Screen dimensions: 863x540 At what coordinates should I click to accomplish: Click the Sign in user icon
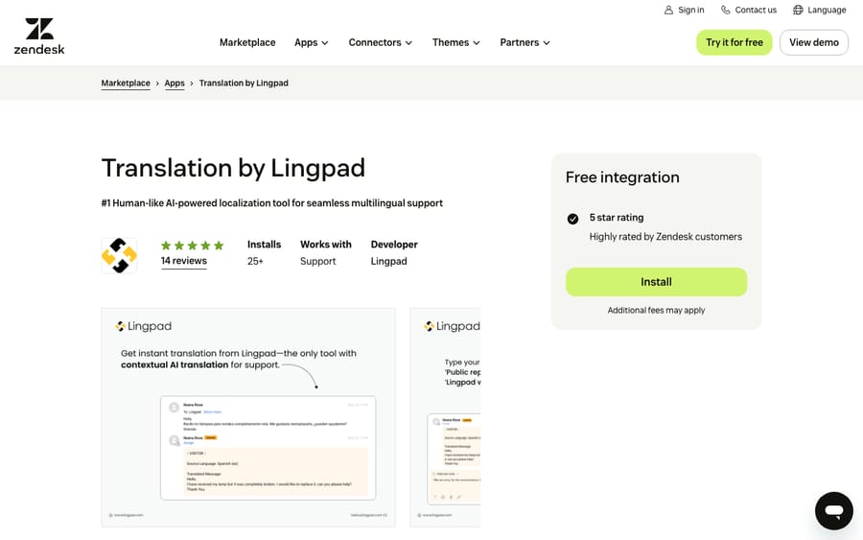click(x=668, y=10)
